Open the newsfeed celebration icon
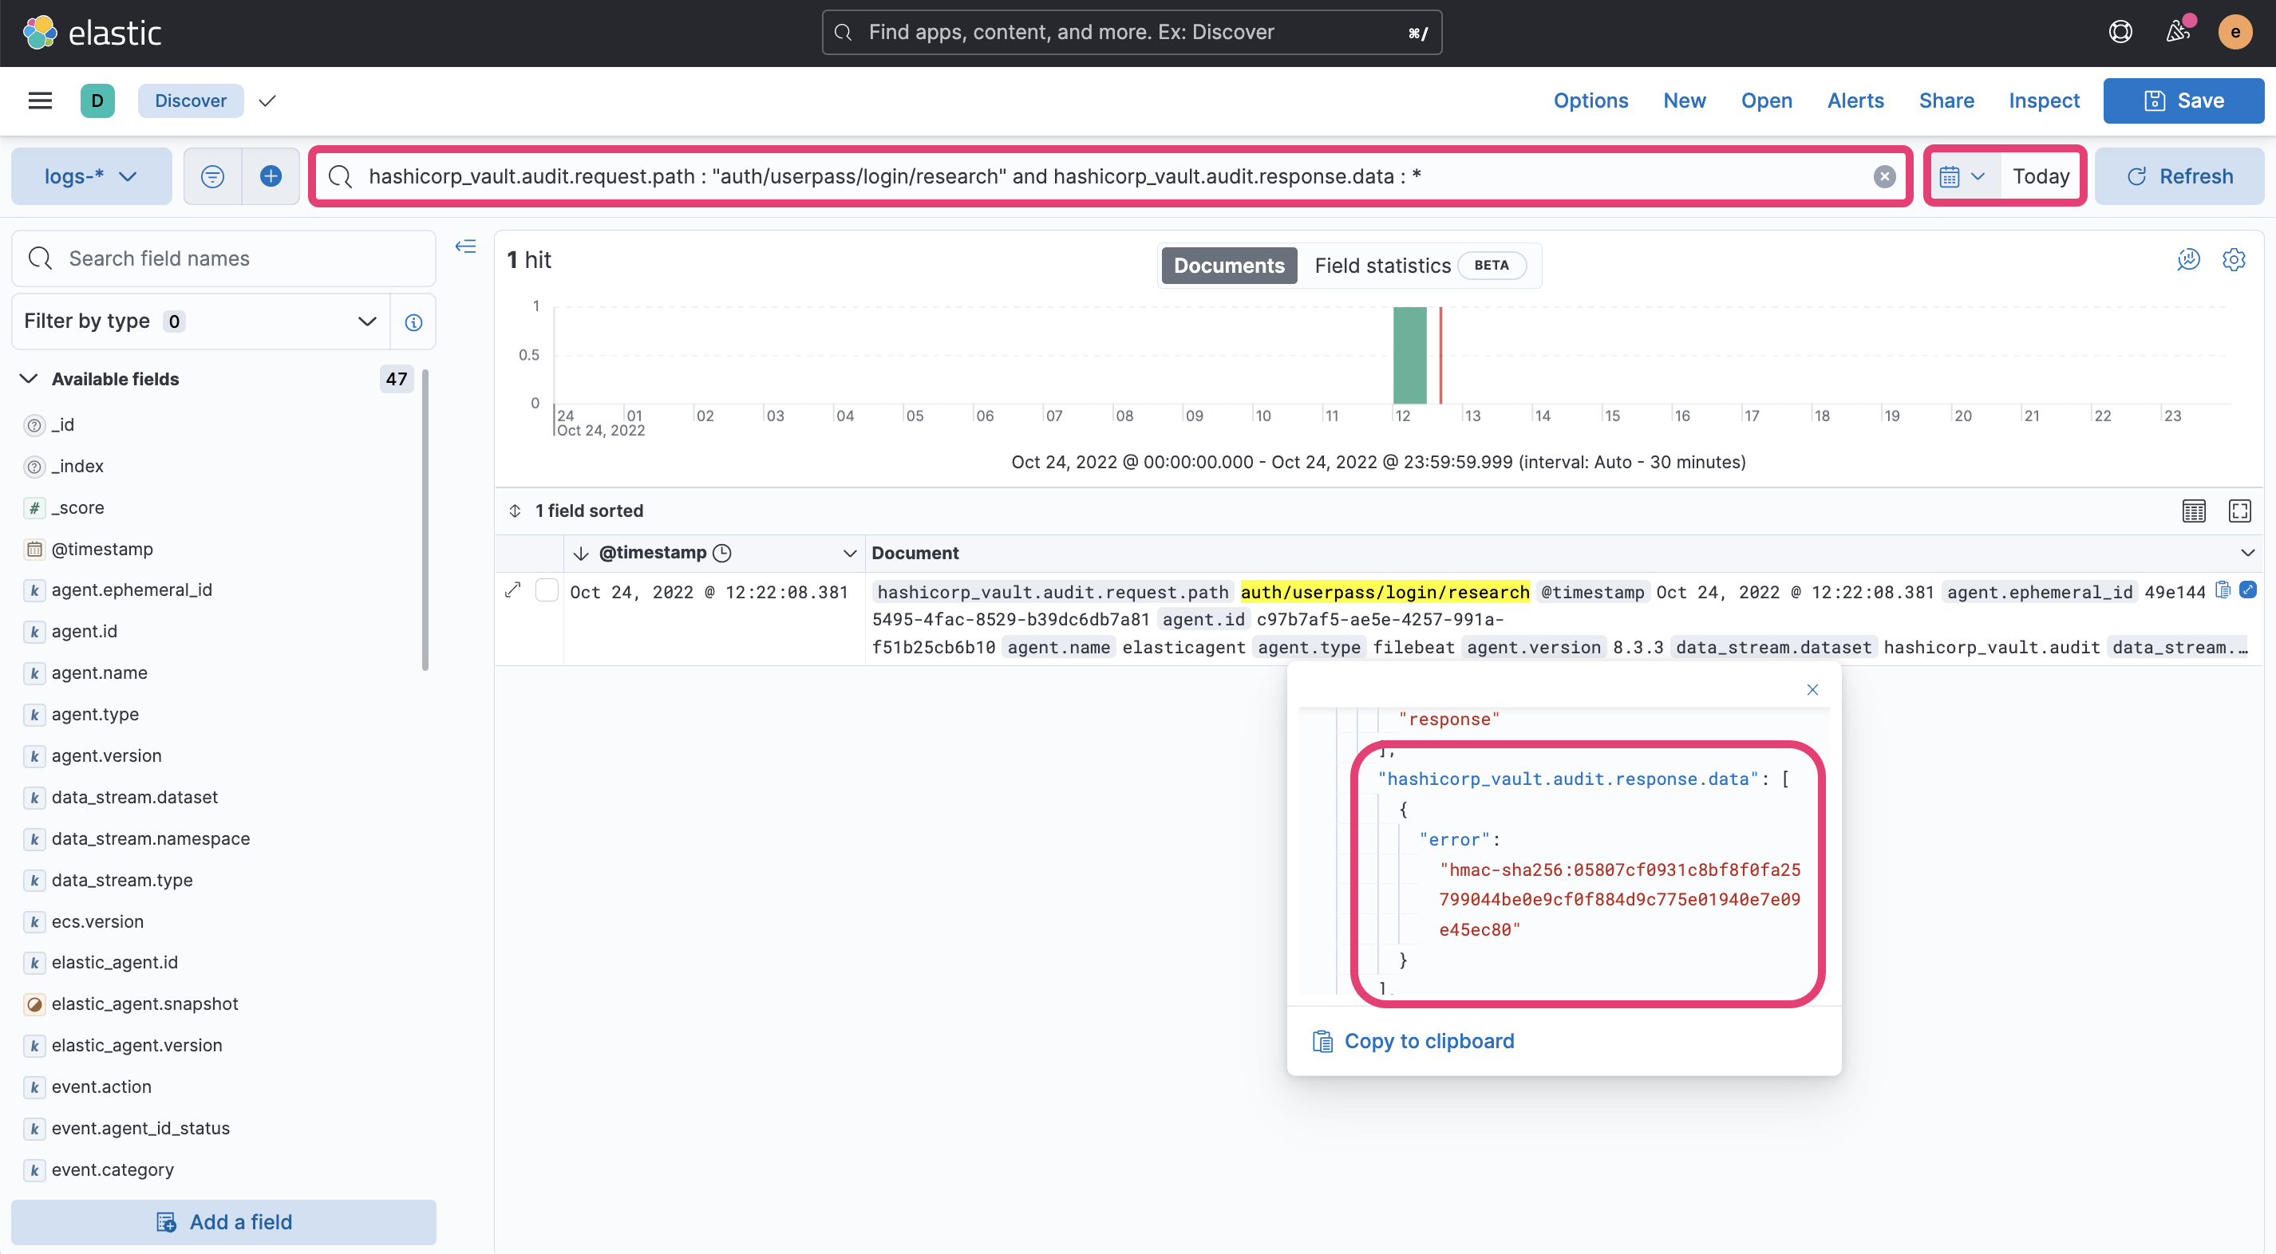 point(2178,33)
